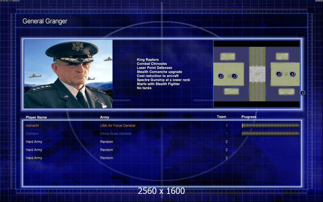Click start position marker 4 on minimap
This screenshot has width=323, height=202.
pos(279,74)
